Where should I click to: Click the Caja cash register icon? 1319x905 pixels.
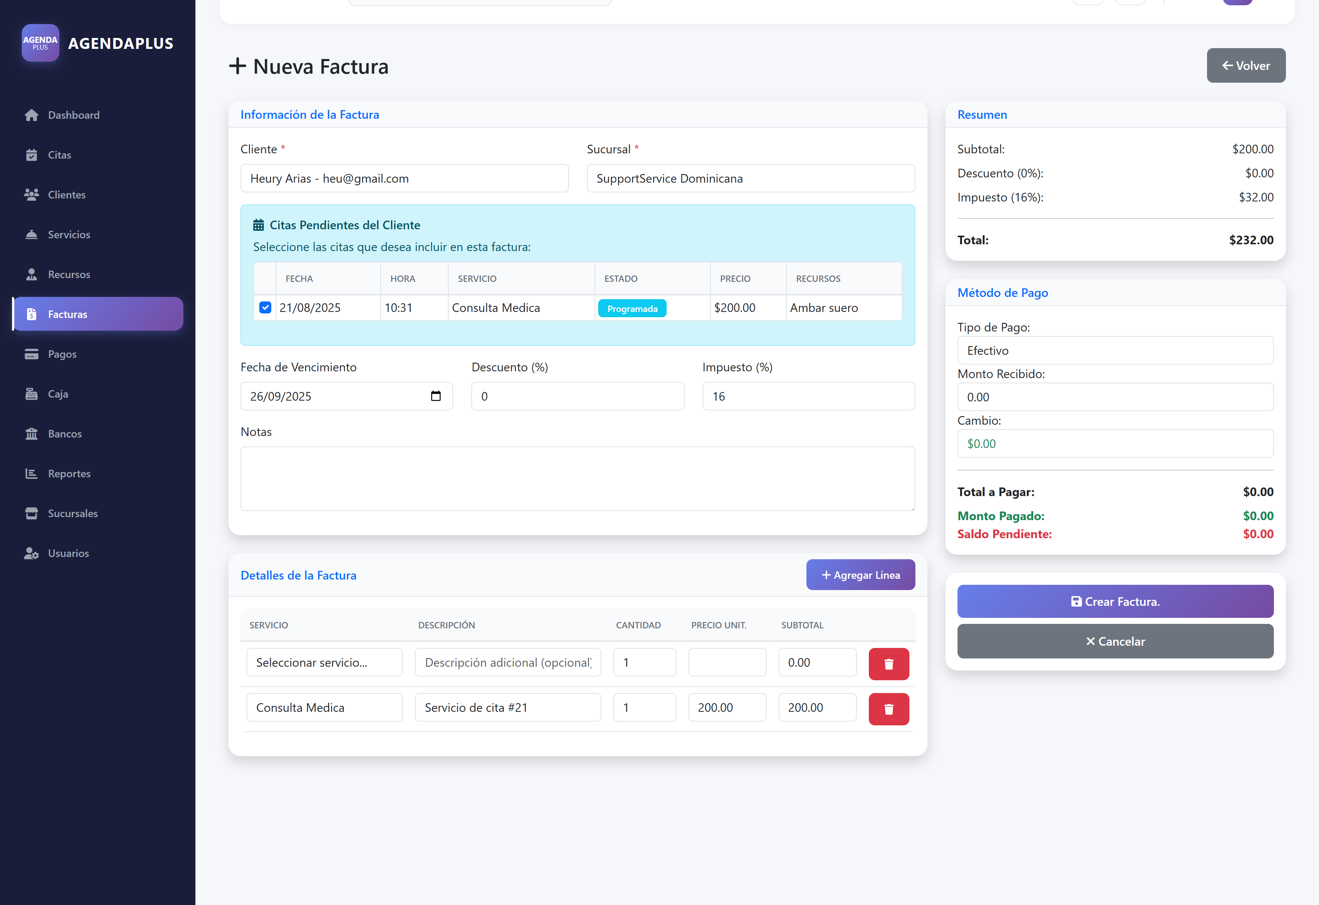click(32, 394)
